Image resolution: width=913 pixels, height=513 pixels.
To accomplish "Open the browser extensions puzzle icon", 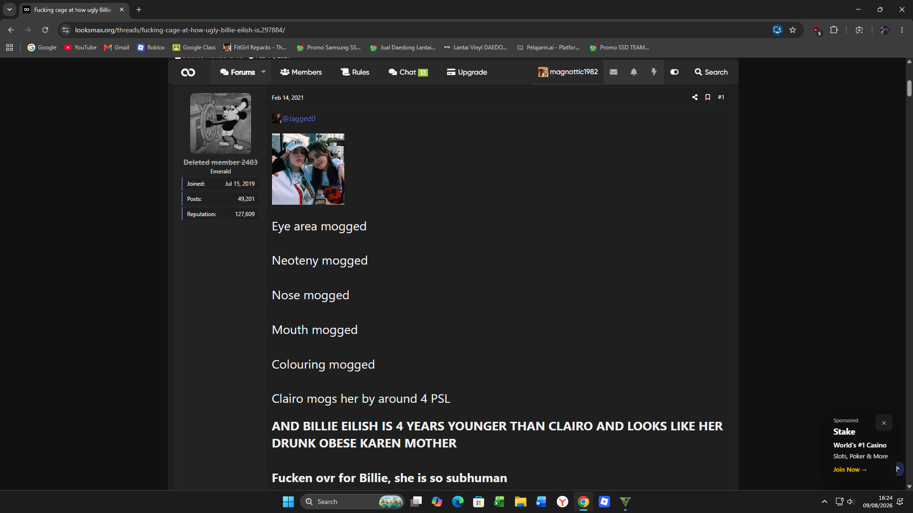I will [834, 30].
